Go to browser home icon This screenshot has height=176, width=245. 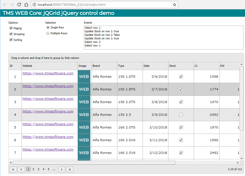[x=26, y=5]
